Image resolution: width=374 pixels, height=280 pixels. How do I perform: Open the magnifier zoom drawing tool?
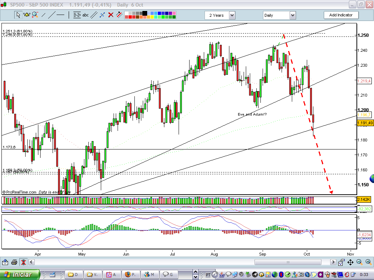[35, 15]
